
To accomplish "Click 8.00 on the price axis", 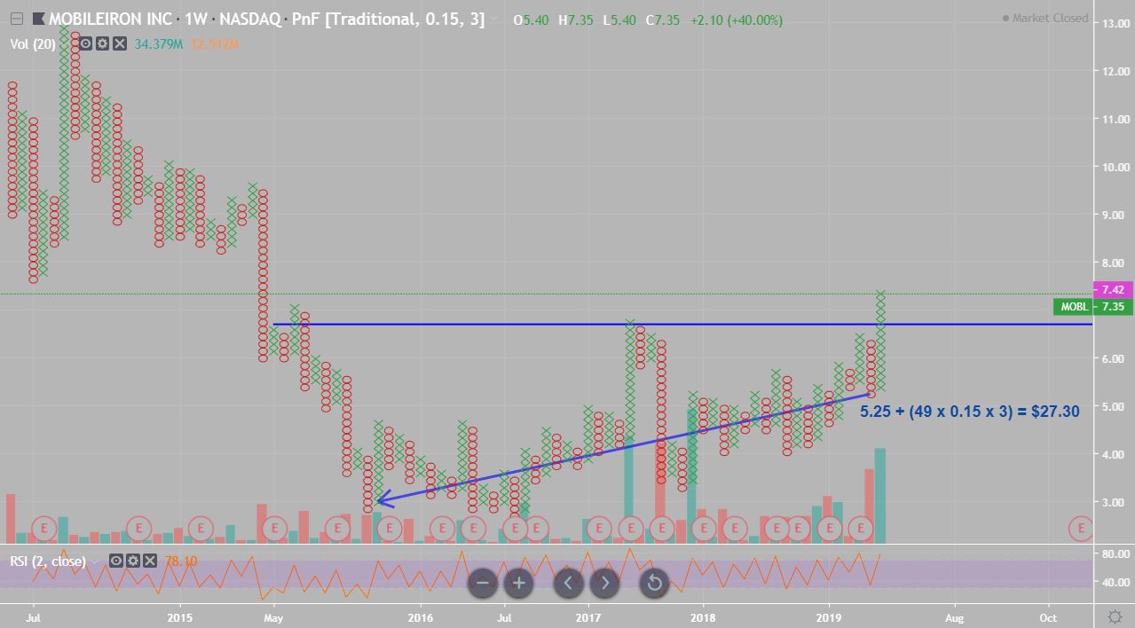I will click(x=1112, y=263).
